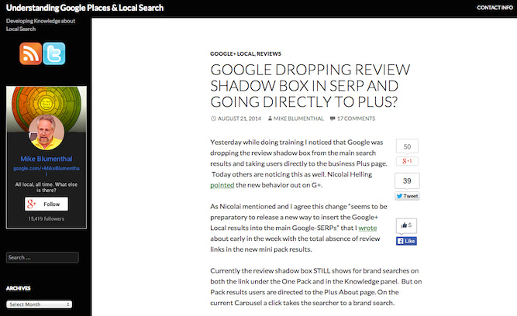Click the Google +1 share button
Screen dimensions: 517x316
tap(407, 161)
